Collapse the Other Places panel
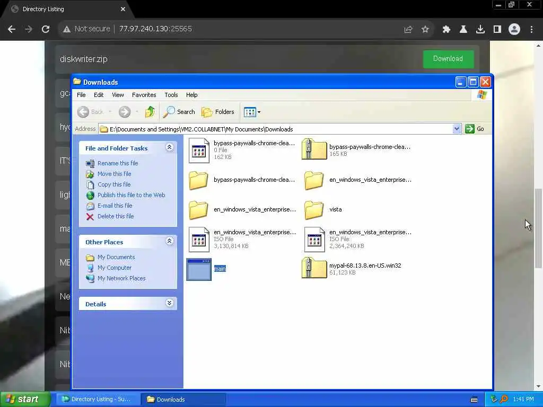This screenshot has width=543, height=407. tap(169, 241)
